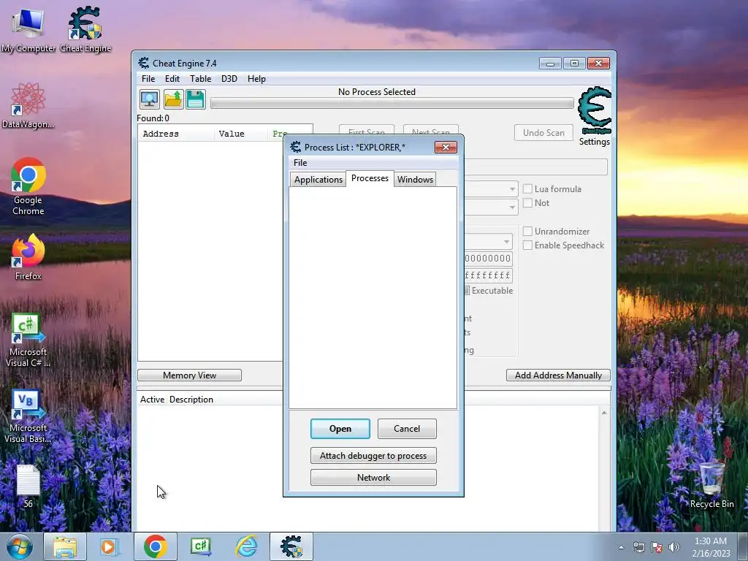Open the Edit menu
Screen dimensions: 748x561
[172, 79]
